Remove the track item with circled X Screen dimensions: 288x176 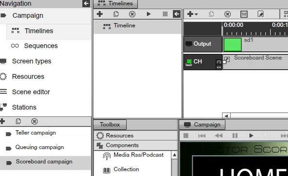tap(228, 14)
